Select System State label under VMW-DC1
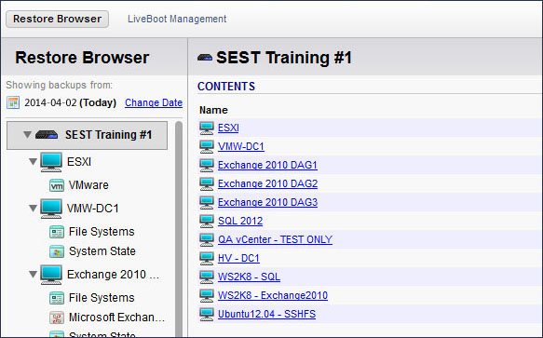Image resolution: width=543 pixels, height=338 pixels. coord(102,251)
